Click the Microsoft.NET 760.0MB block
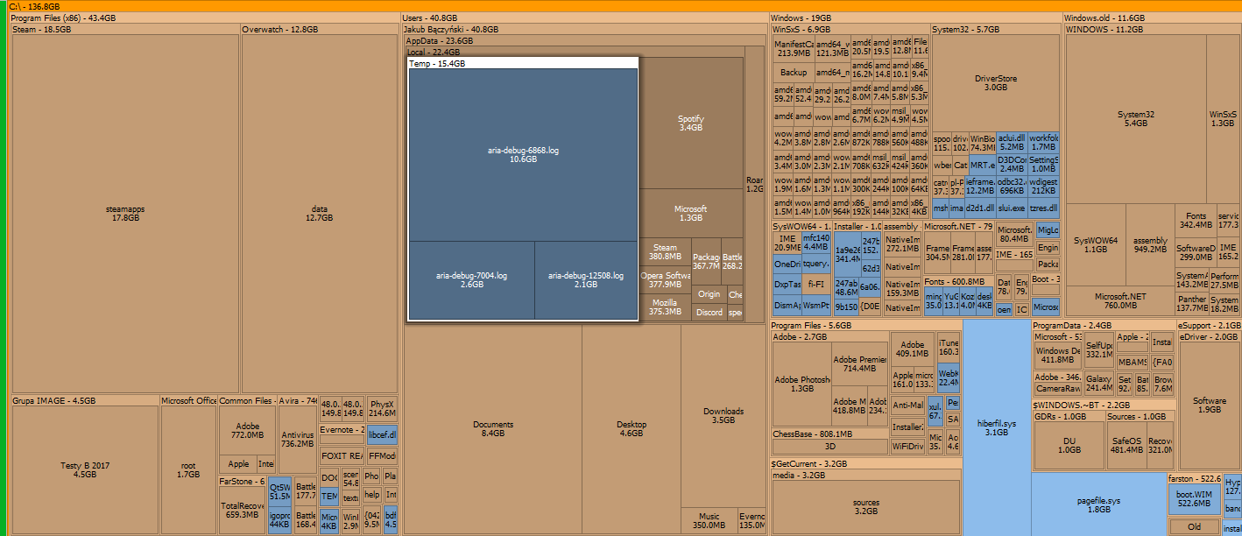 (1120, 300)
